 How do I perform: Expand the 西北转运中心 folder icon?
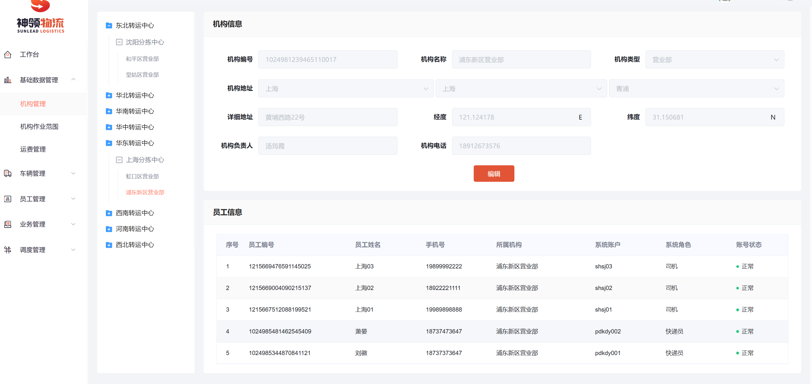coord(109,245)
